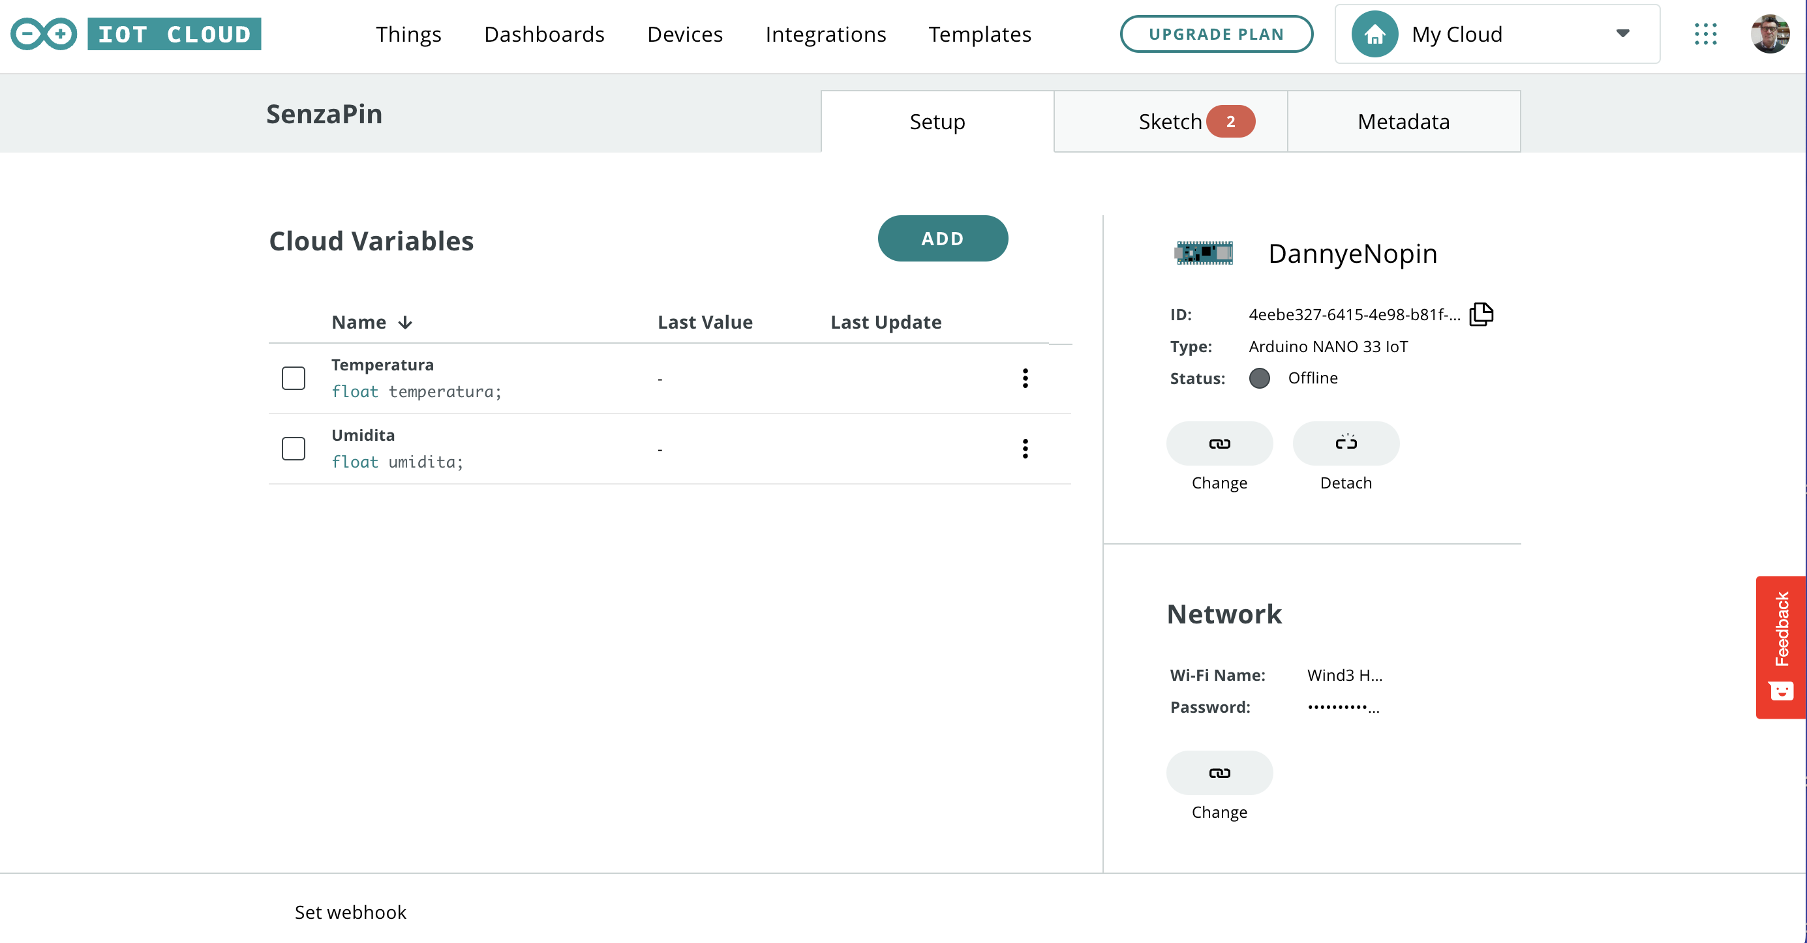The image size is (1807, 943).
Task: Click the 'Wind3 H...' Wi-Fi name value
Action: coord(1344,674)
